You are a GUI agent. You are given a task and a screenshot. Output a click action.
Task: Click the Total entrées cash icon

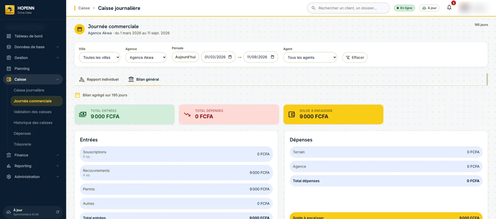coord(83,114)
